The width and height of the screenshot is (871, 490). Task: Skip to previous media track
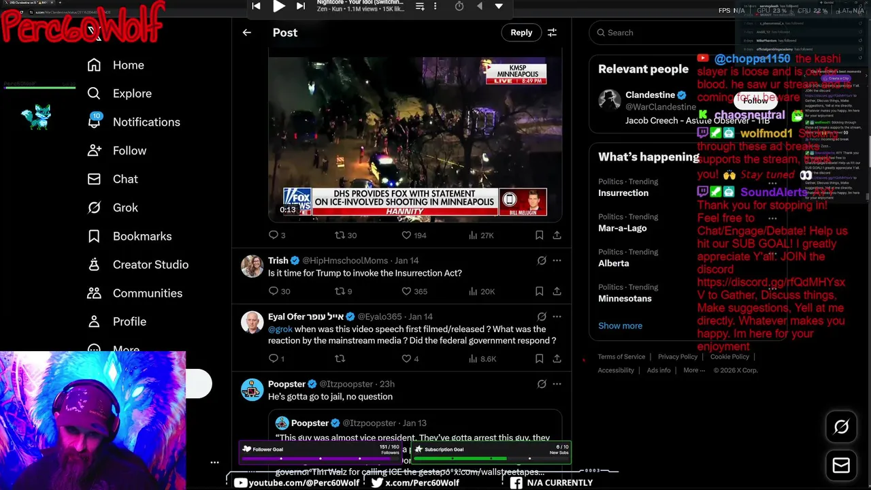[257, 6]
